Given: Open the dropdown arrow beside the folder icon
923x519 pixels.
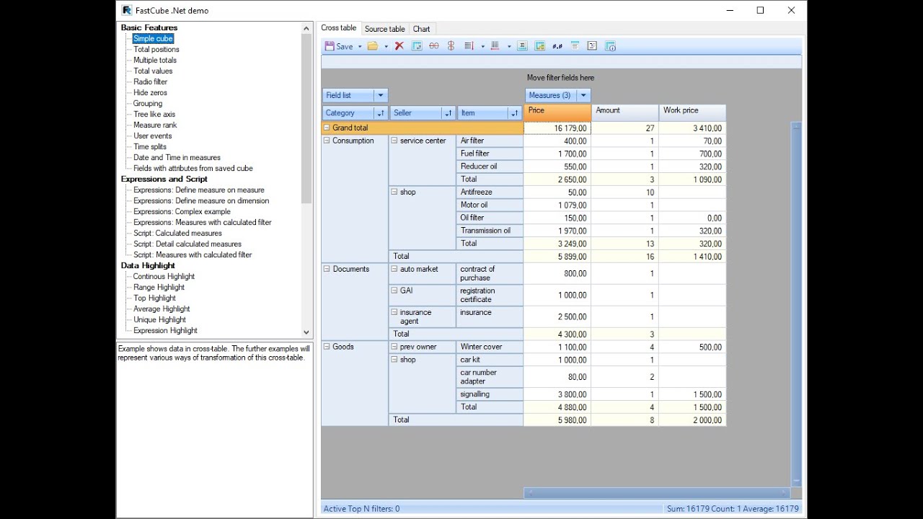Looking at the screenshot, I should coord(386,47).
